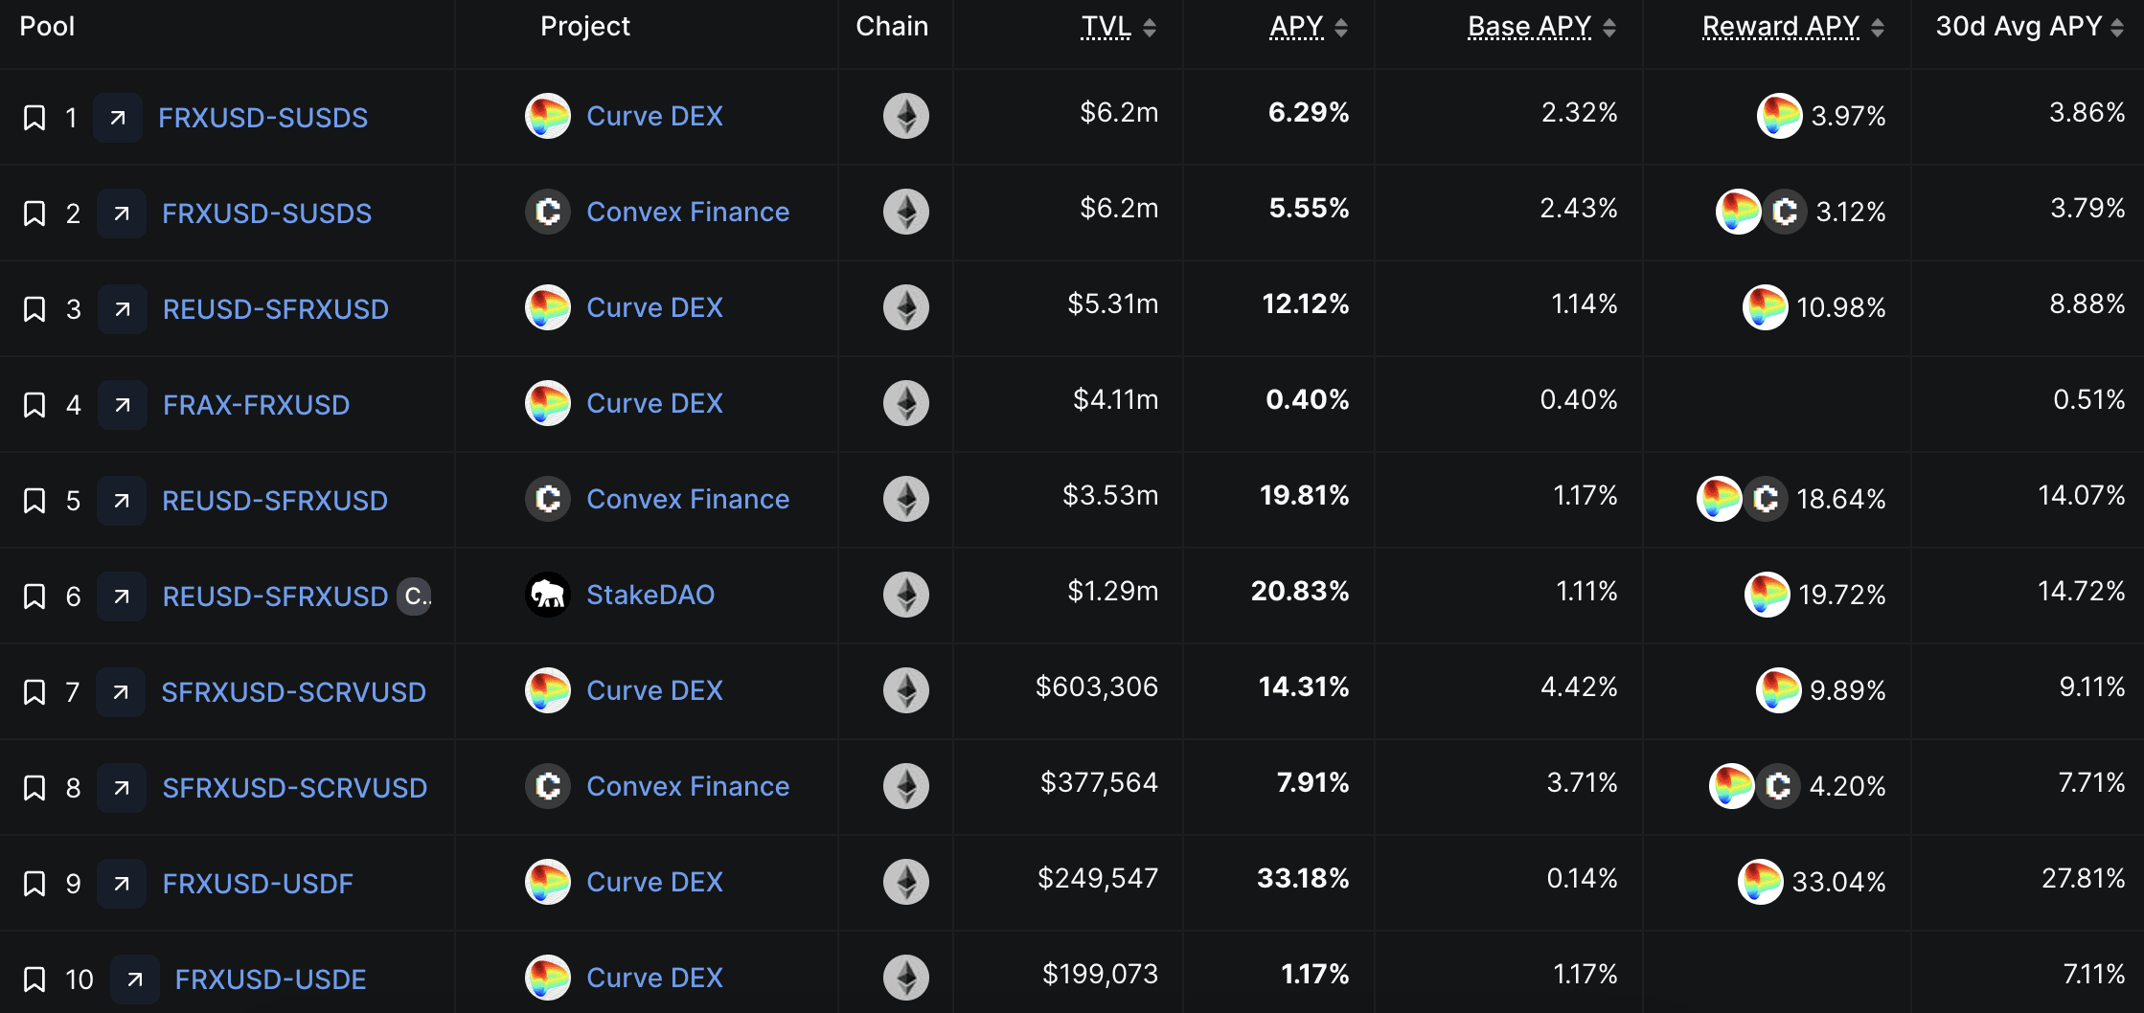Open StakeDAO project link
Image resolution: width=2144 pixels, height=1013 pixels.
(x=650, y=595)
